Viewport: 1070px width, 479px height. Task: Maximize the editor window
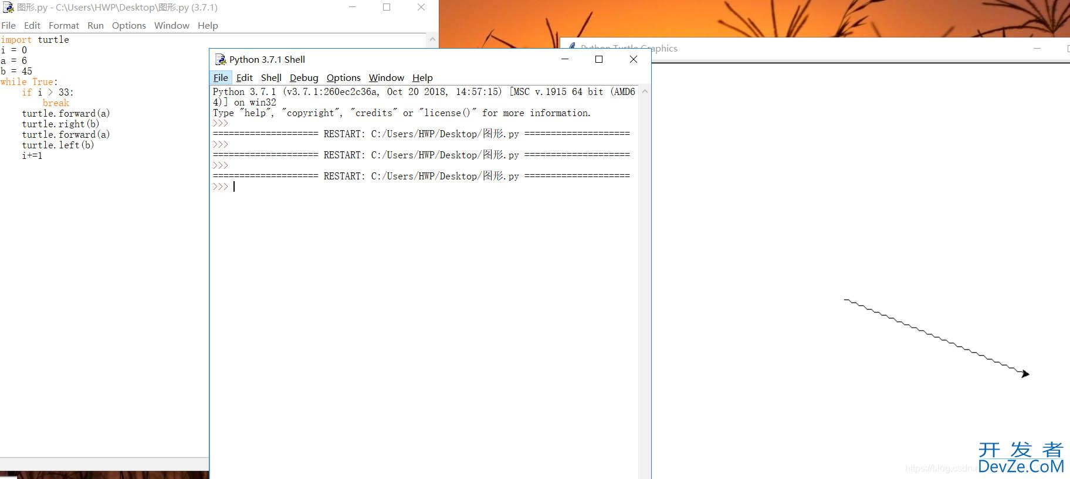(387, 7)
